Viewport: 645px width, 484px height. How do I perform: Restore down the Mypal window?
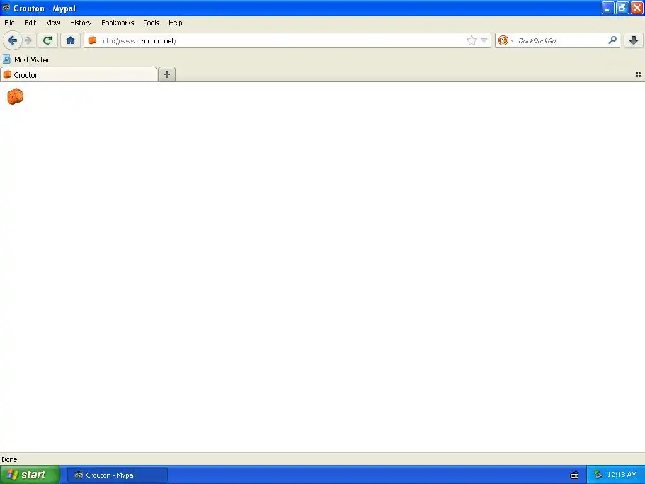622,8
